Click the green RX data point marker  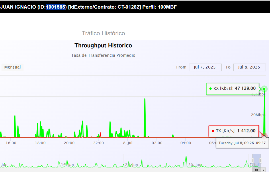[265, 89]
